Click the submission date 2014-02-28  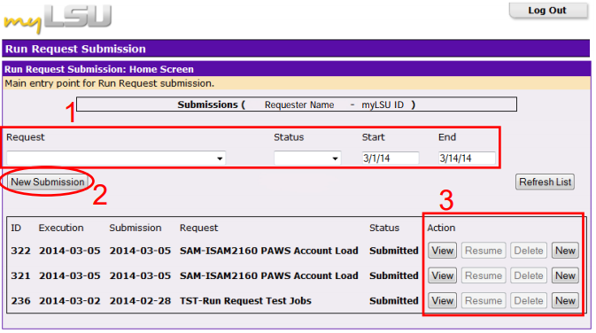[x=140, y=301]
